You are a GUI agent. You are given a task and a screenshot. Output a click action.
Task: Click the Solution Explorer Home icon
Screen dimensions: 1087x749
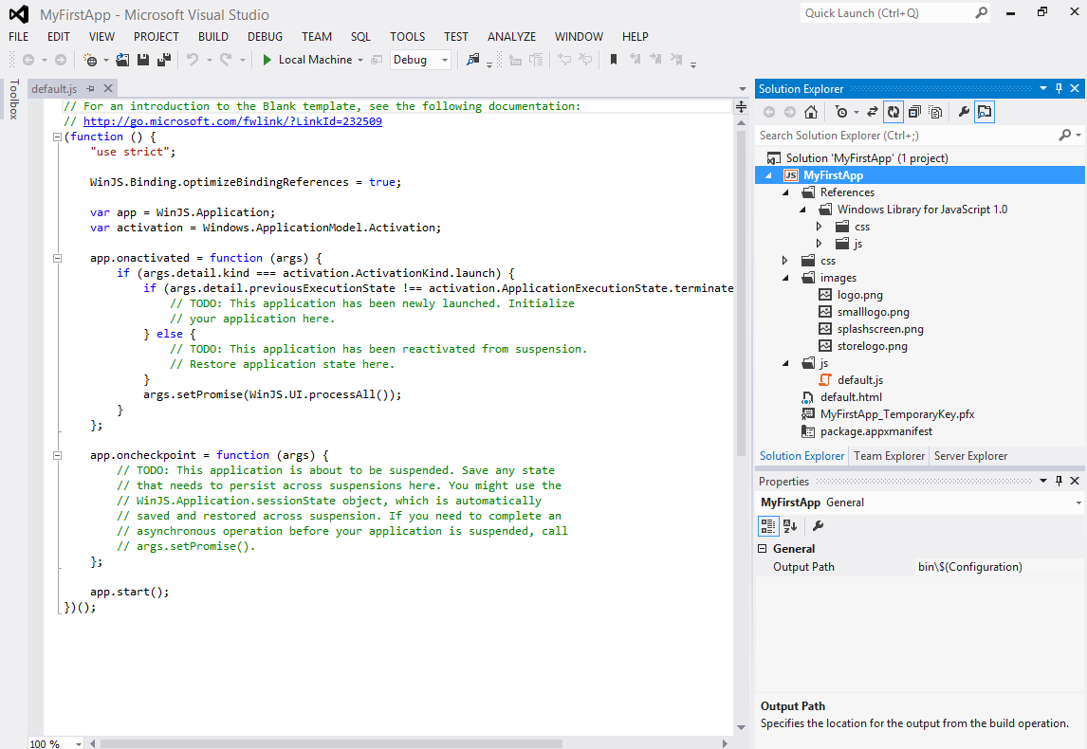click(x=810, y=112)
